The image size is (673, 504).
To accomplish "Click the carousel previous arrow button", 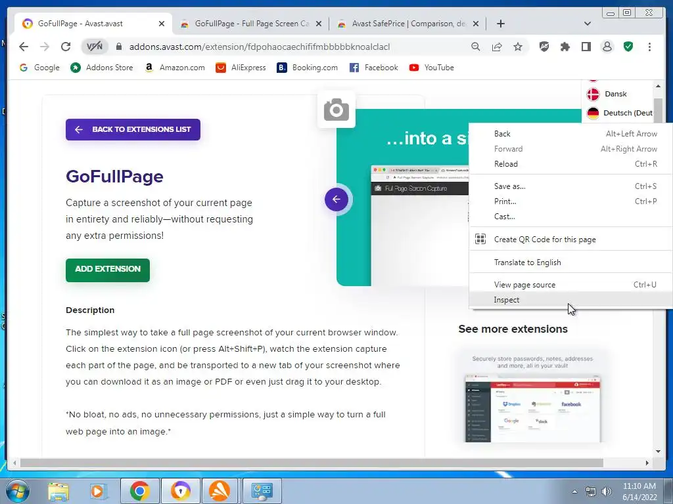I will (x=336, y=199).
